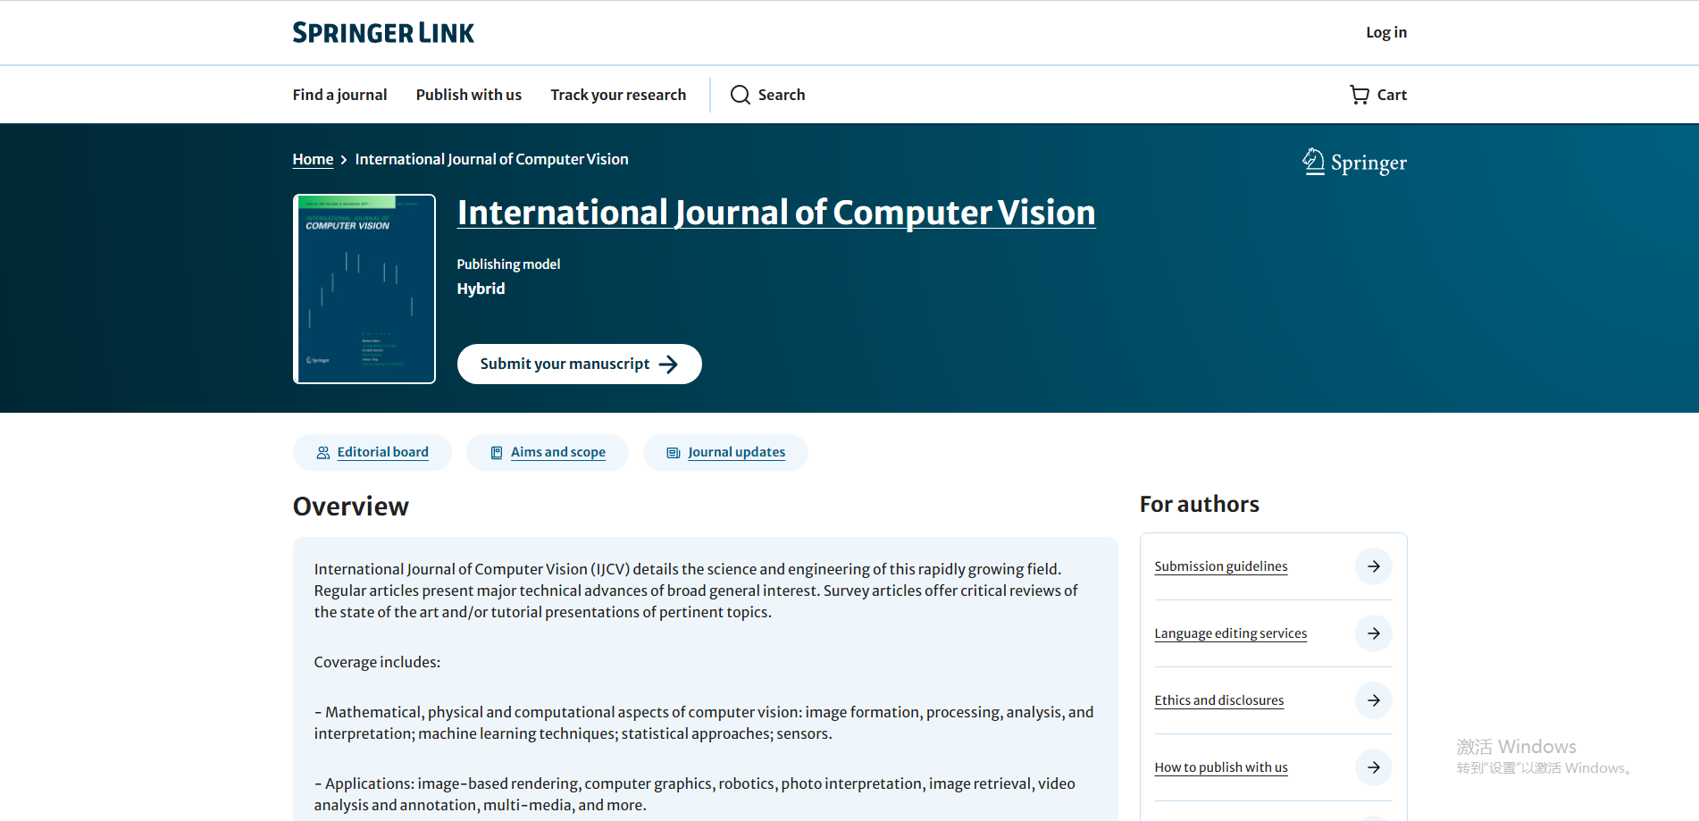This screenshot has height=821, width=1699.
Task: Click the Search magnifier icon
Action: [x=741, y=95]
